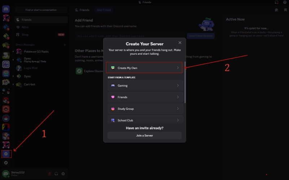Open Pokémon GO Raids direct message
Viewport: 289px width, 180px height.
point(41,51)
